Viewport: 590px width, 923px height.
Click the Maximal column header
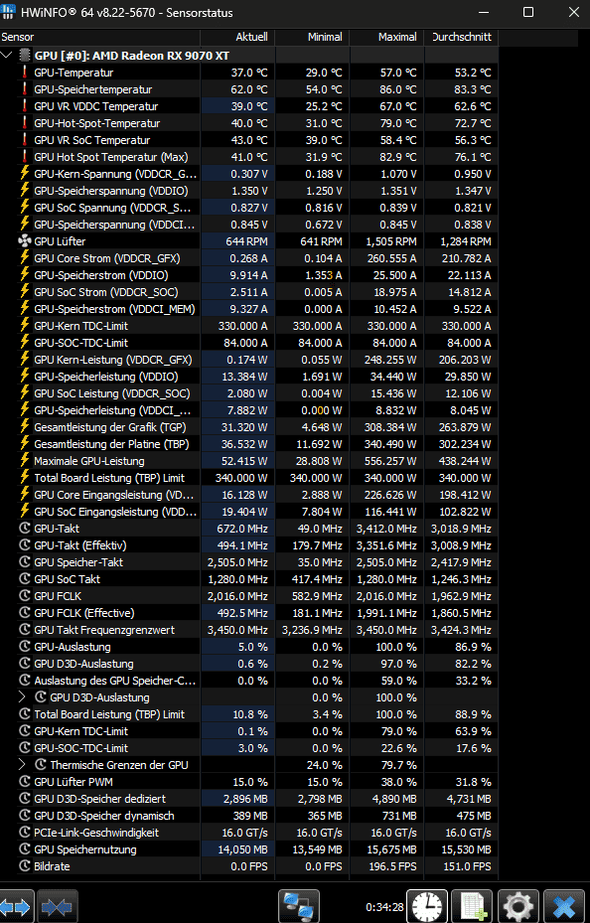point(387,37)
